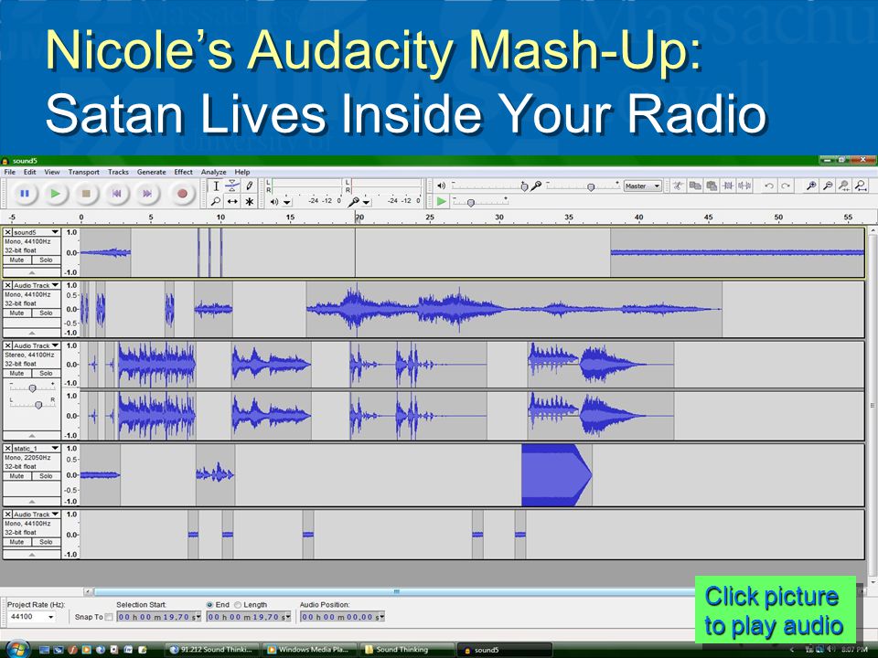Click the green 'Click picture to play audio' box
878x658 pixels.
coord(776,610)
